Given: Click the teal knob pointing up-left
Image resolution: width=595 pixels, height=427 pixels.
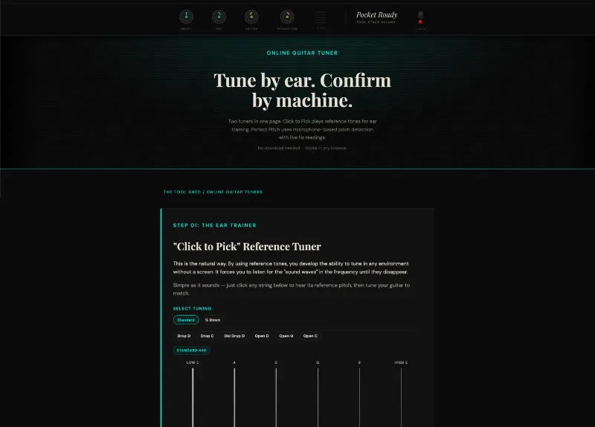Looking at the screenshot, I should pos(219,16).
